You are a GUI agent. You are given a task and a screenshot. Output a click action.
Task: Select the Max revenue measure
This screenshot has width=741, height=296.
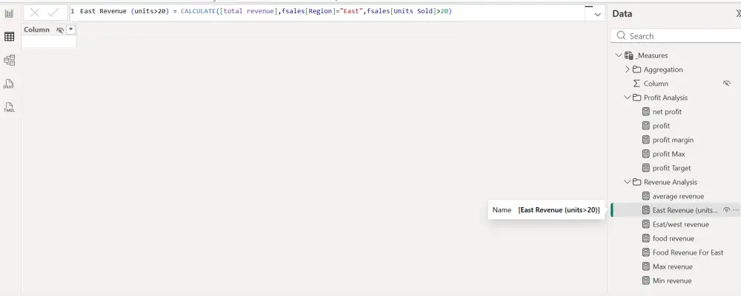673,266
